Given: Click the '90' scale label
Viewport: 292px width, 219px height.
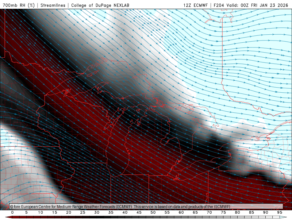Looking at the screenshot, I should pyautogui.click(x=265, y=212).
